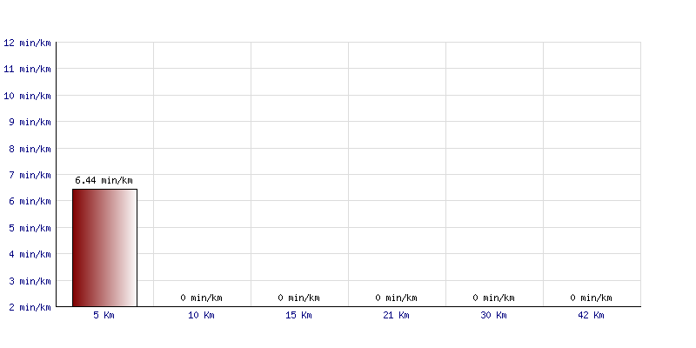Click the 0 min/km label above 30 Km

(493, 298)
